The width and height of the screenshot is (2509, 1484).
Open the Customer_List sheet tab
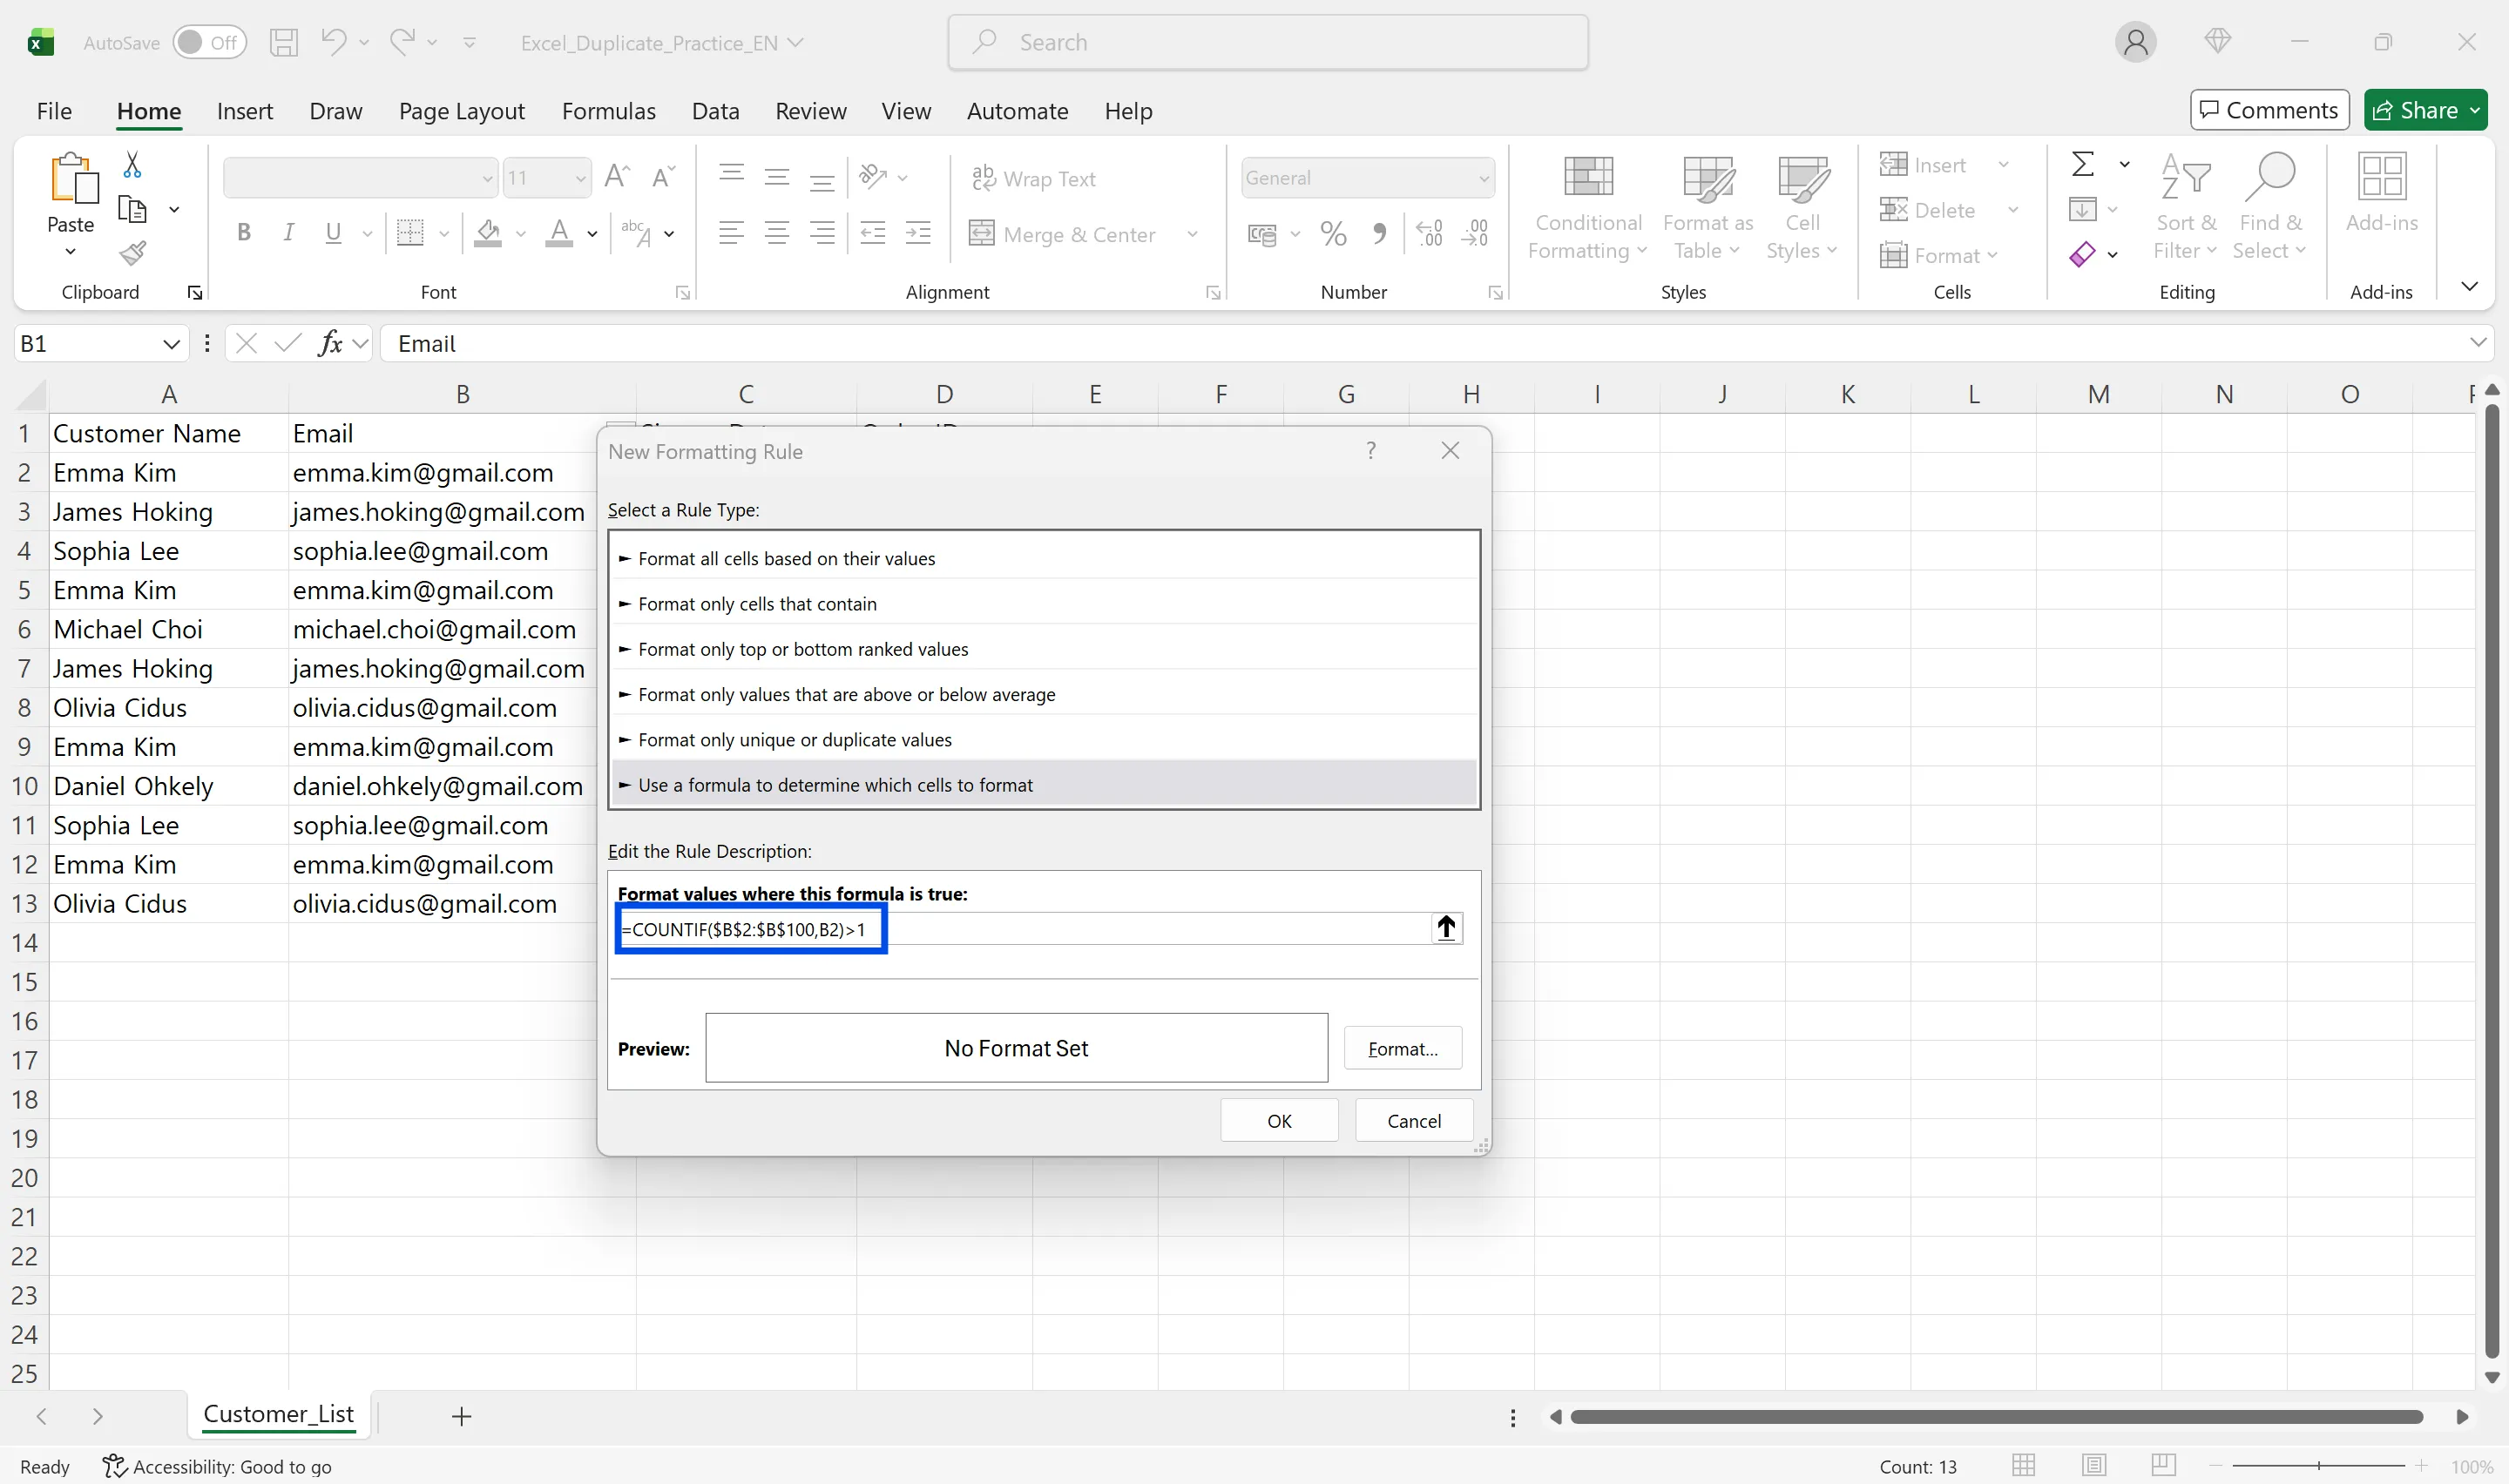279,1414
